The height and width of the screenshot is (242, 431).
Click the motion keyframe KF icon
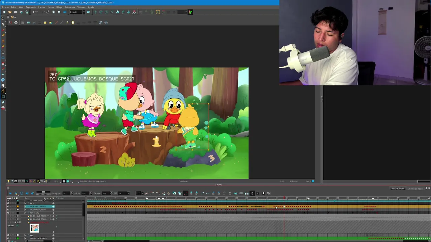[x=191, y=193]
